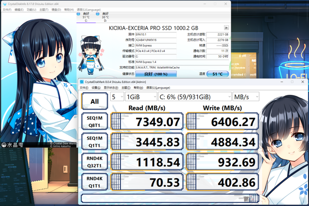Click the power-on count value 11 次

coord(218,51)
